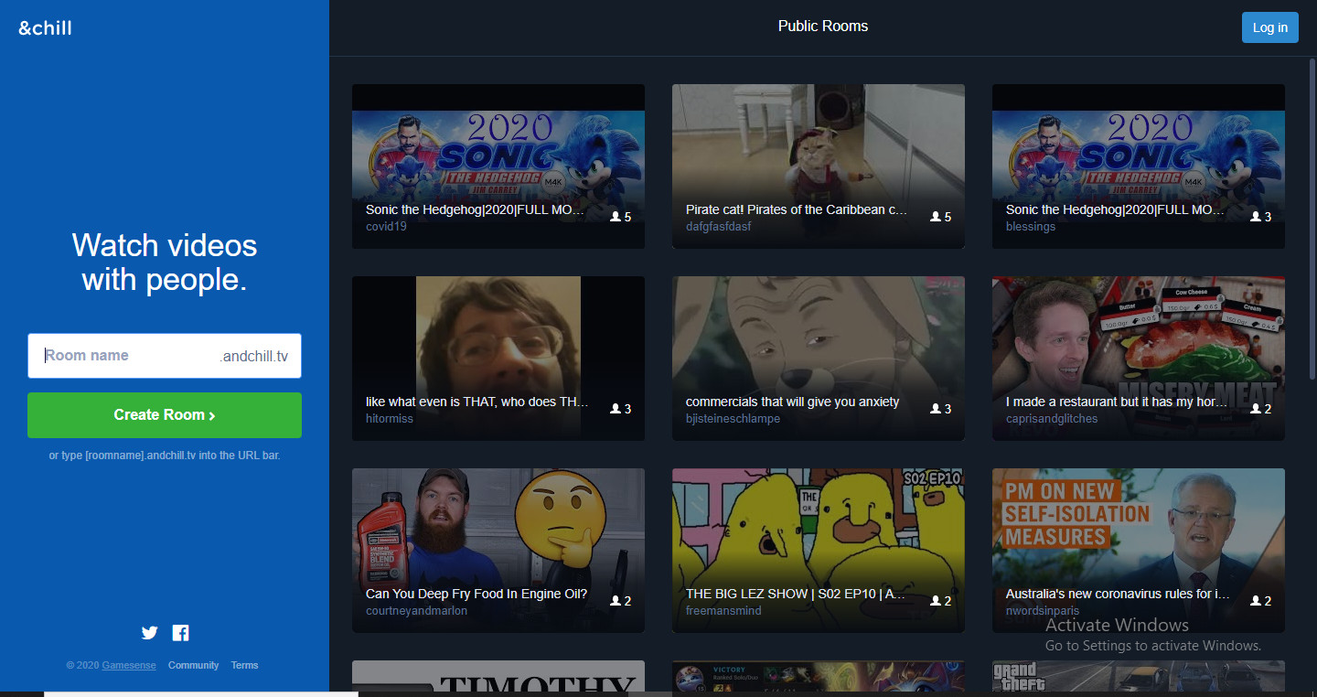Click the hitormiss room name text
The width and height of the screenshot is (1317, 697).
(x=390, y=419)
